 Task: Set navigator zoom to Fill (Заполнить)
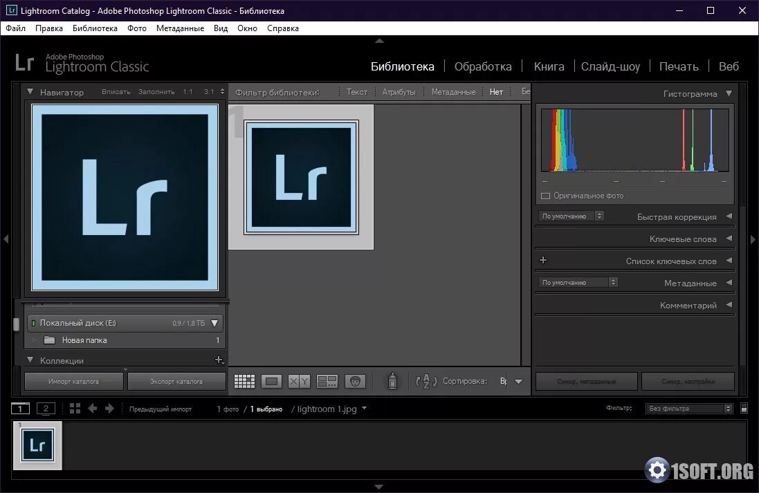click(x=156, y=91)
